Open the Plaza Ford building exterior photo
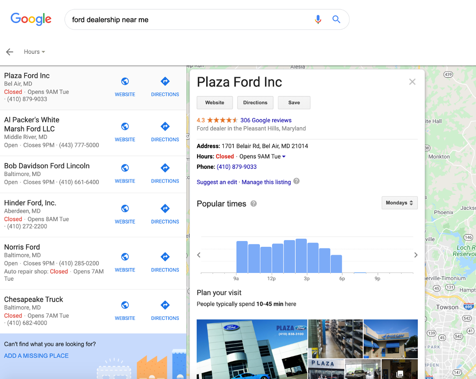The width and height of the screenshot is (476, 379). coord(252,349)
